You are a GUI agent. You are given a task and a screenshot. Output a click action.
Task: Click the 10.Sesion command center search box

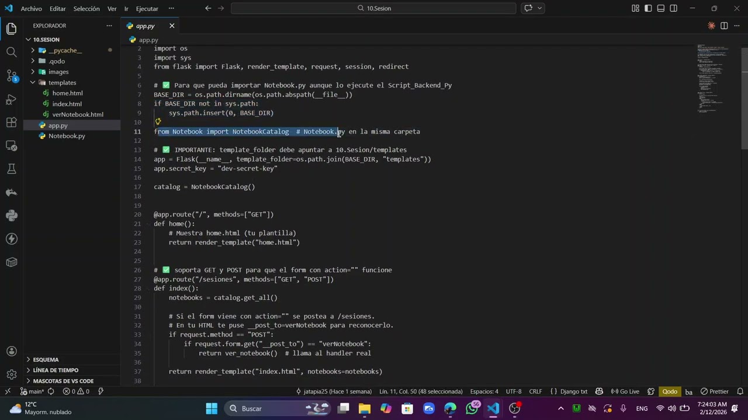[x=373, y=8]
